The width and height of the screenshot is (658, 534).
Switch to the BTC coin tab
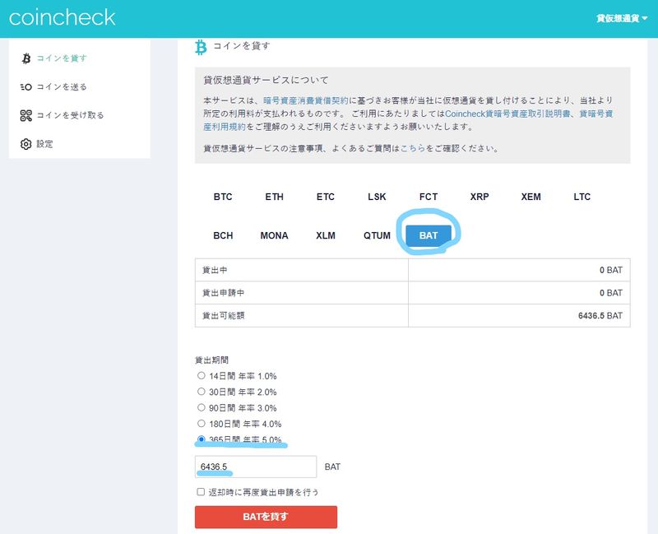[223, 197]
